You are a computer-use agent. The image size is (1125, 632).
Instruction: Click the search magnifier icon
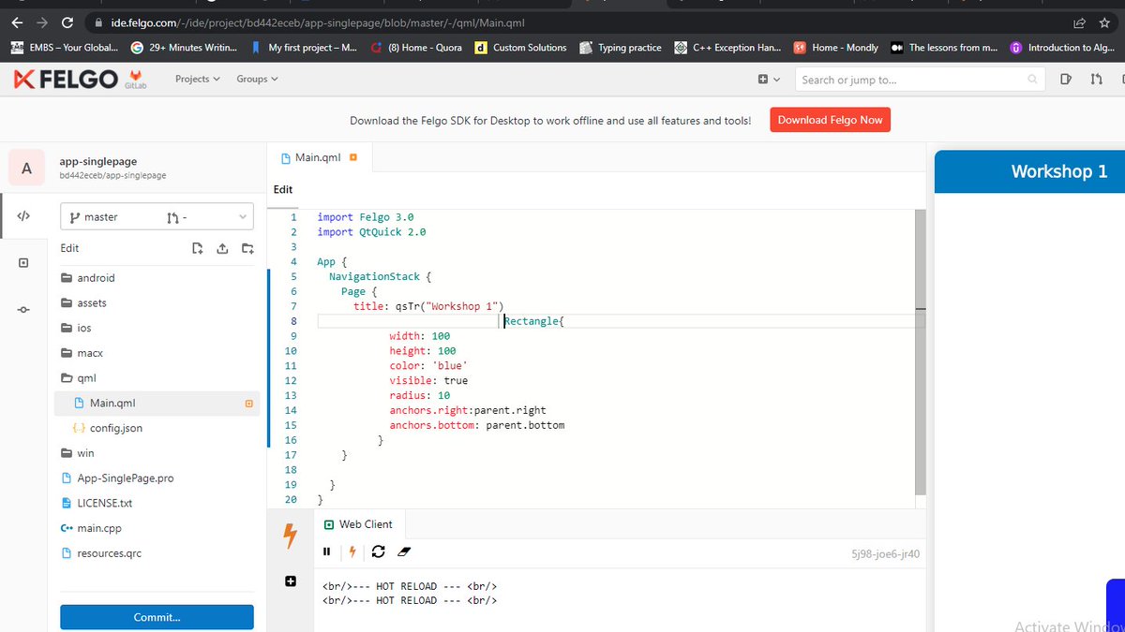click(x=1032, y=80)
